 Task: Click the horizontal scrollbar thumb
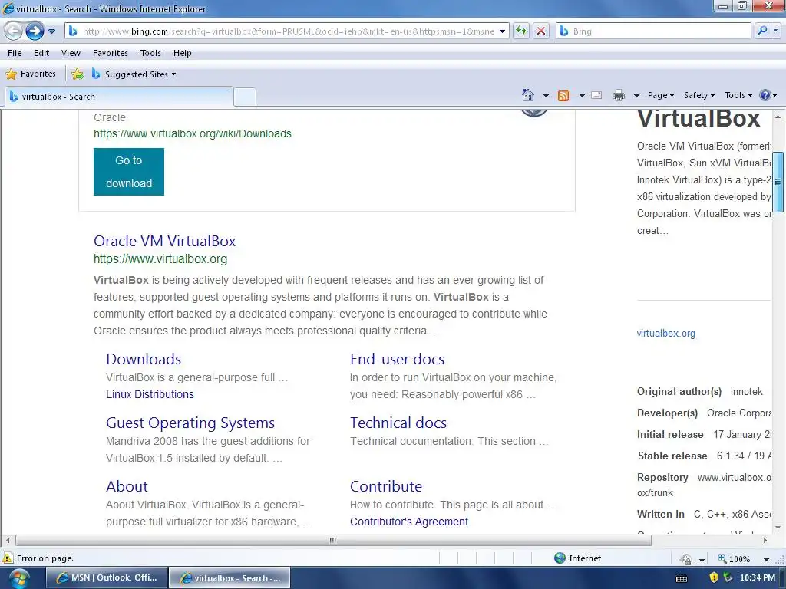pos(333,541)
